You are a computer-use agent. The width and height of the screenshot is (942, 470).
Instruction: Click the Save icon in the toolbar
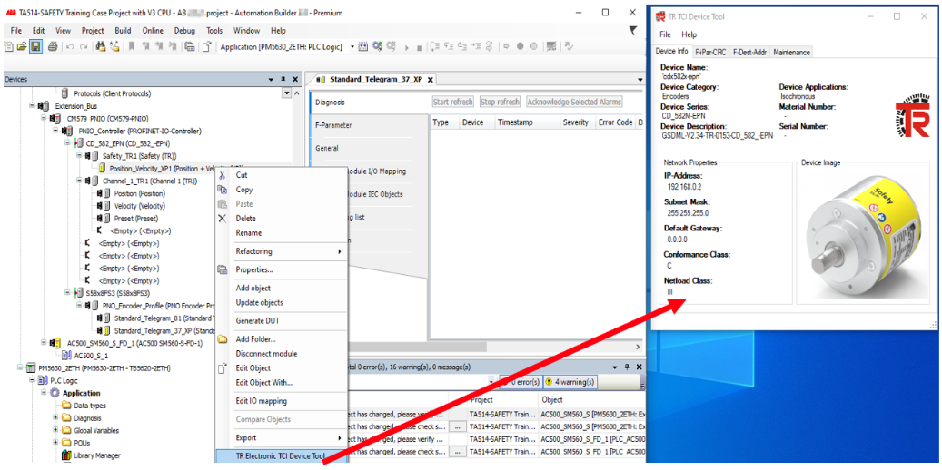click(36, 47)
